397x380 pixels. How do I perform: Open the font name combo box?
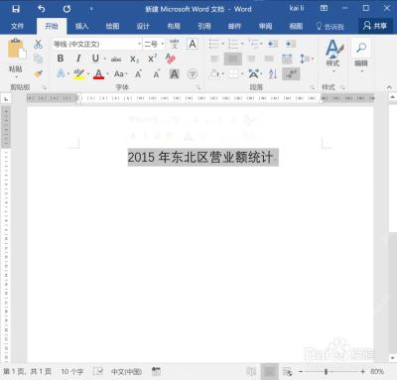tap(97, 44)
